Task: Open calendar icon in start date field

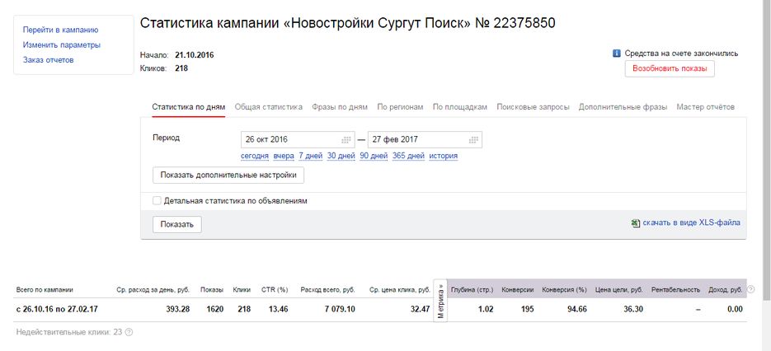Action: click(346, 140)
